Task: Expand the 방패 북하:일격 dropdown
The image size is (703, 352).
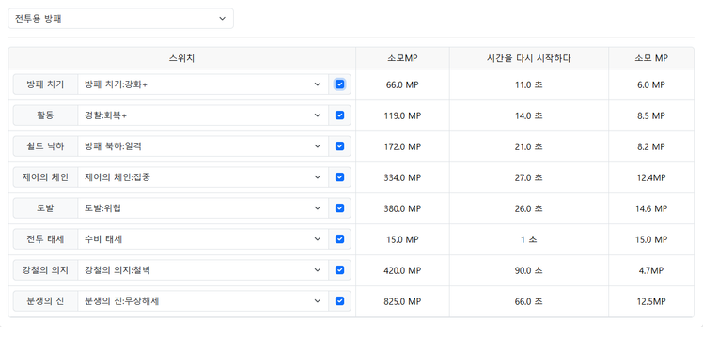Action: click(x=203, y=146)
